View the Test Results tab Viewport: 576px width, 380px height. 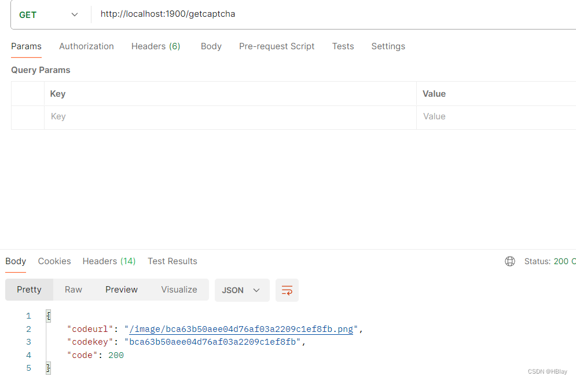[x=172, y=261]
